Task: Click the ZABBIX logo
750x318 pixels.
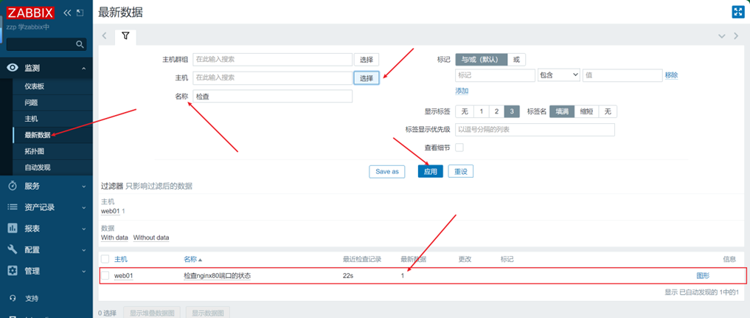Action: coord(30,13)
